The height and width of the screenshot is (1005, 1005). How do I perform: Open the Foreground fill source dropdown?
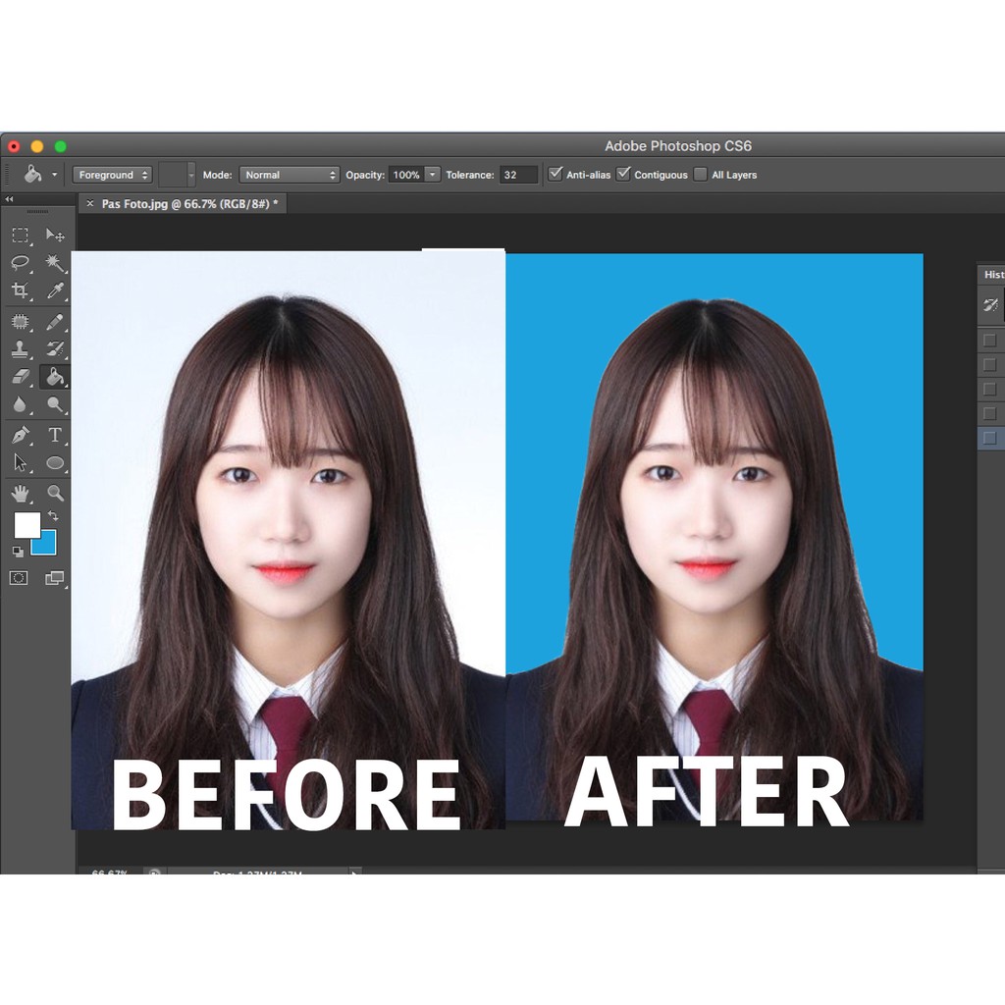(112, 175)
